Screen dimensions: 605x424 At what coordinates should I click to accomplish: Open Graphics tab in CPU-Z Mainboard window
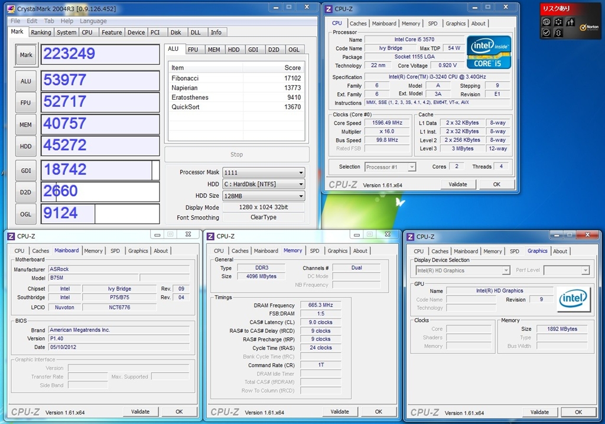138,251
